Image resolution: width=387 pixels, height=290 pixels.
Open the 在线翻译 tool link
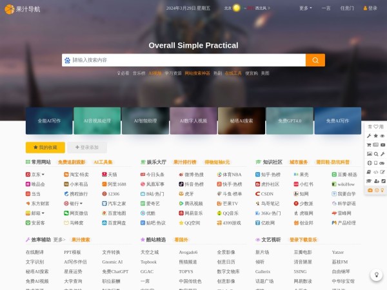click(35, 252)
